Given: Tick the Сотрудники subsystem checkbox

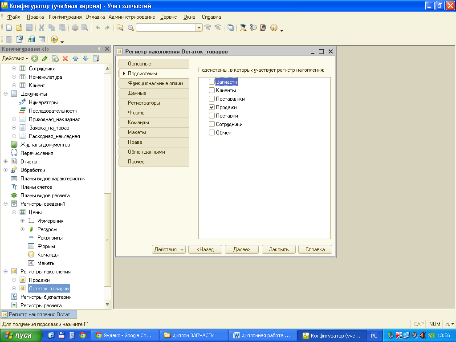Looking at the screenshot, I should (212, 124).
